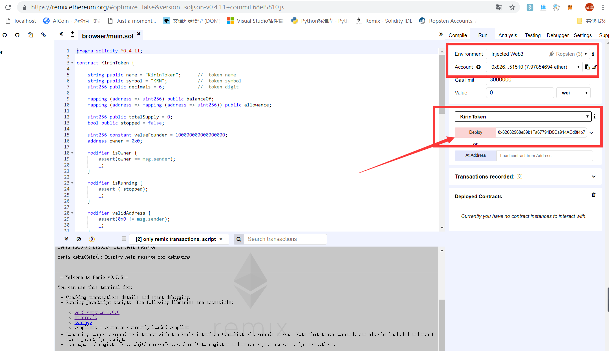The width and height of the screenshot is (609, 351).
Task: Toggle the right panel with the double chevron
Action: 441,34
